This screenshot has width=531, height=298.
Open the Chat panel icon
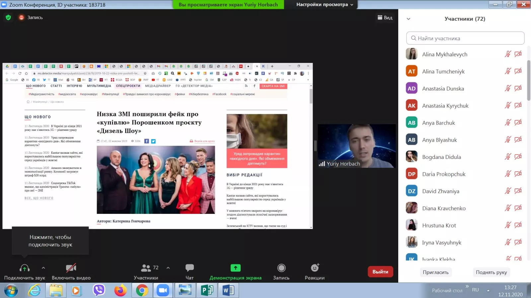coord(190,268)
